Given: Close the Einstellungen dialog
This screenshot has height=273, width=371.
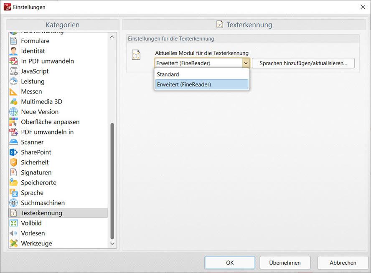Looking at the screenshot, I should point(363,7).
